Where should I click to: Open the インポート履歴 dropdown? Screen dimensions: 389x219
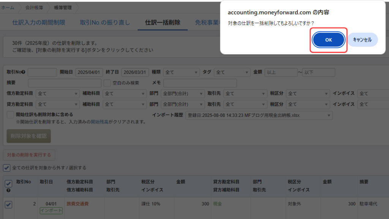coord(259,115)
